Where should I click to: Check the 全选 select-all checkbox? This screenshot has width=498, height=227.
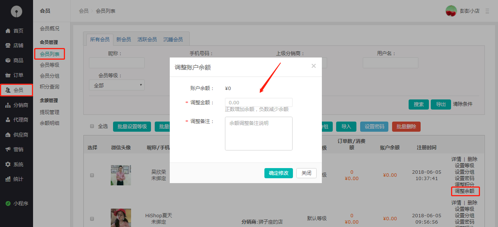[x=92, y=126]
